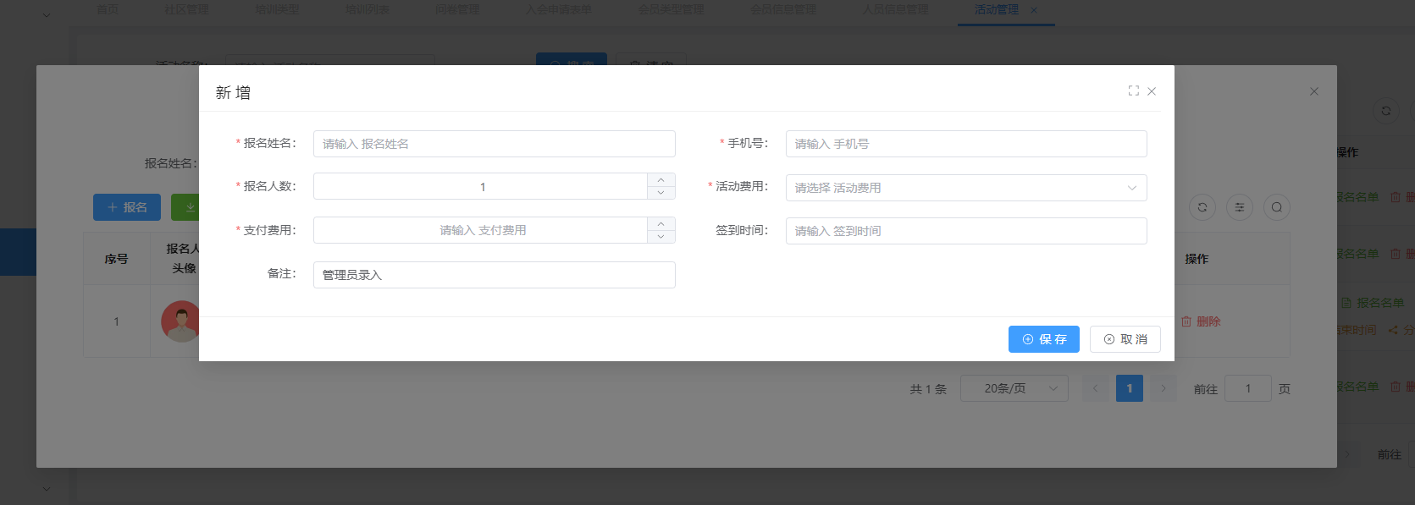
Task: Click the refresh icon in the table toolbar
Action: [x=1202, y=207]
